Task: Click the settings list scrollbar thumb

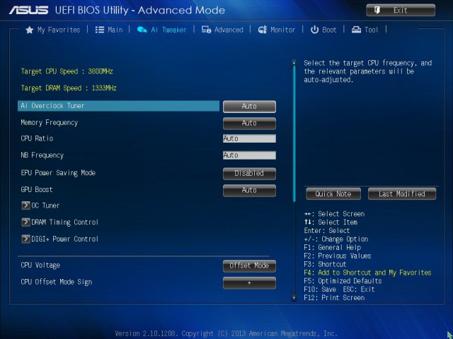Action: (294, 134)
